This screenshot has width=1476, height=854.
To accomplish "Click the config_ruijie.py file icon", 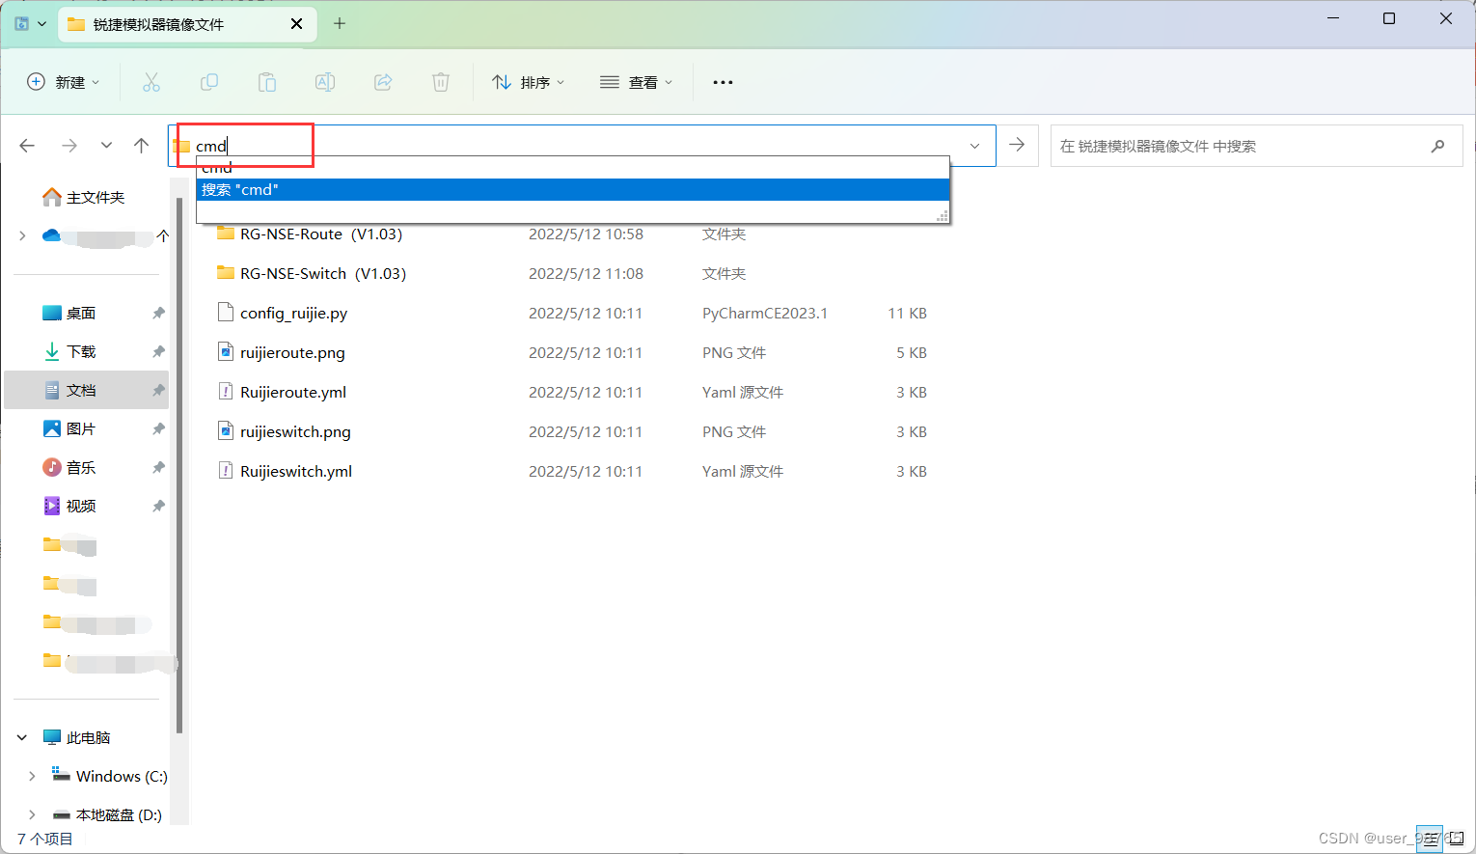I will [226, 313].
